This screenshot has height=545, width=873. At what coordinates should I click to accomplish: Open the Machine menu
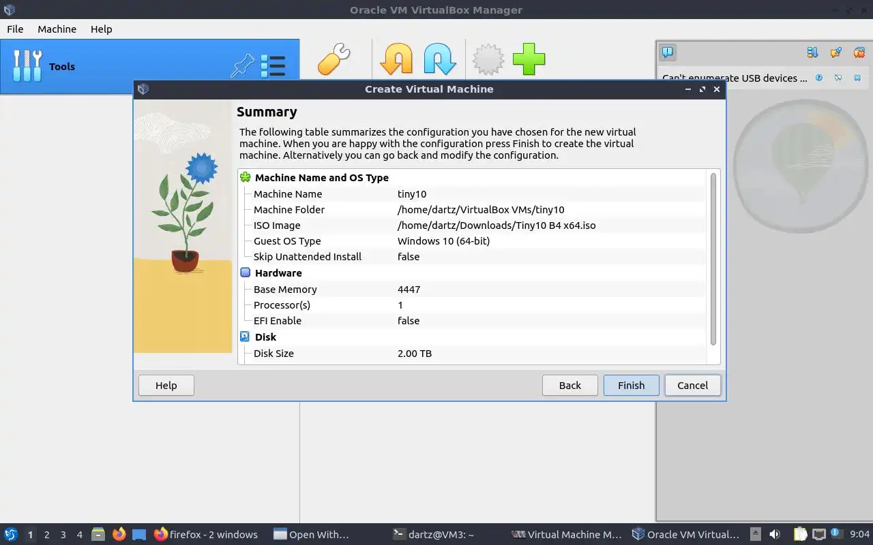click(57, 29)
